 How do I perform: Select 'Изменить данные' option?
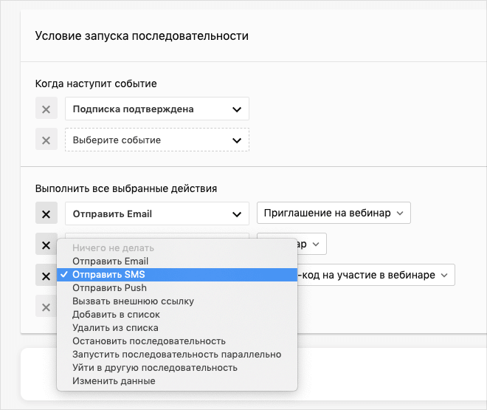click(x=177, y=381)
